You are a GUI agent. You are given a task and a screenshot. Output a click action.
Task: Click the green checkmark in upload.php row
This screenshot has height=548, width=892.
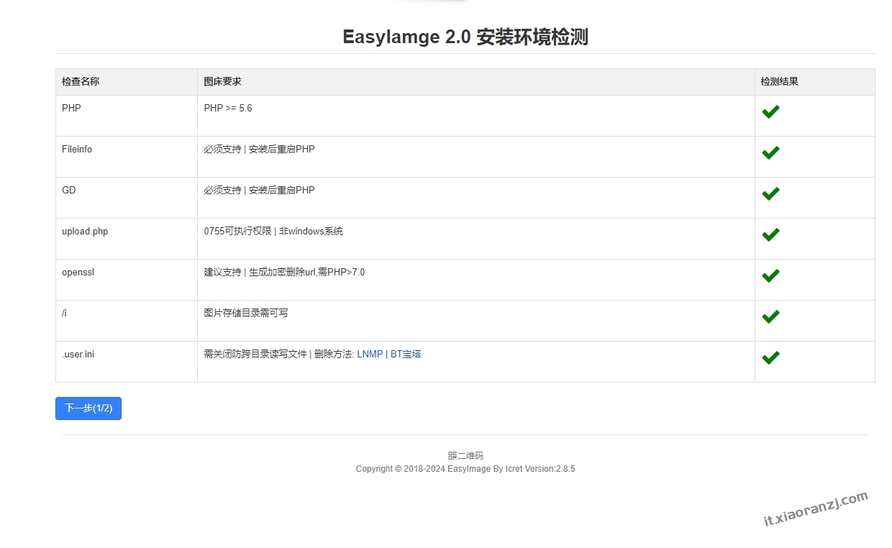pyautogui.click(x=770, y=234)
